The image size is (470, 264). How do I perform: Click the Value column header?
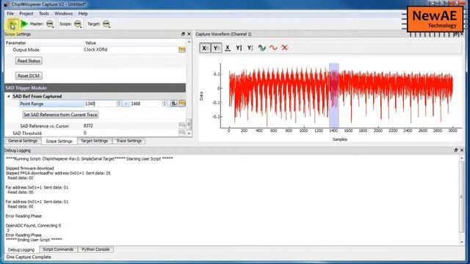click(90, 43)
